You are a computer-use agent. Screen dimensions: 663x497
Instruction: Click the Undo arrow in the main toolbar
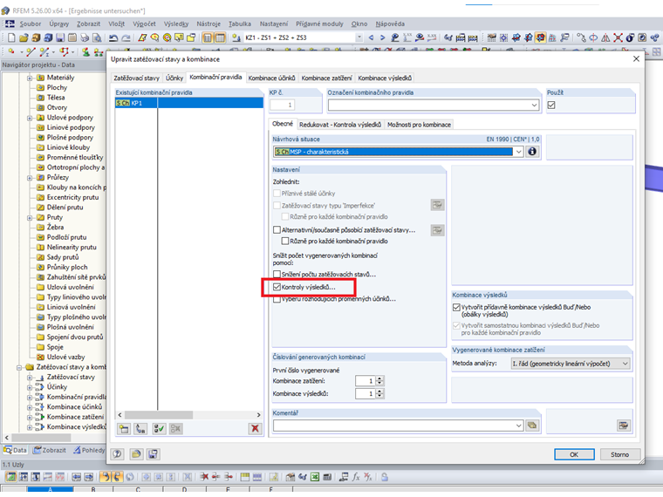[113, 37]
